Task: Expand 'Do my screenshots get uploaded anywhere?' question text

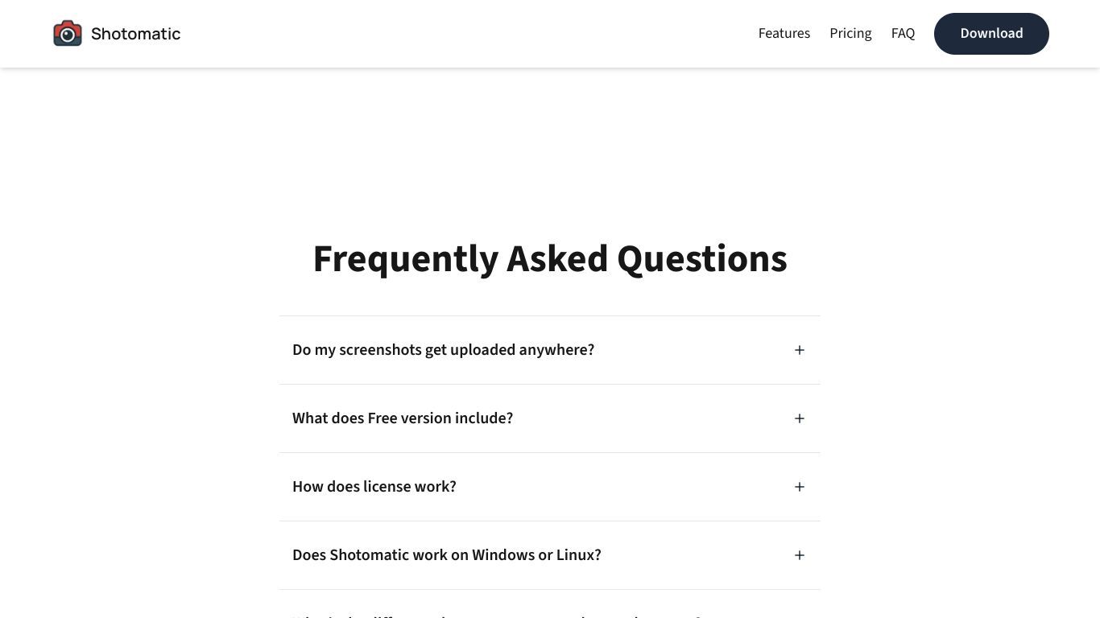Action: coord(443,350)
